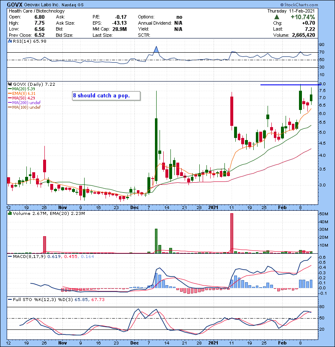The width and height of the screenshot is (335, 347).
Task: Click the 0.6 tick on the MACD axis
Action: (x=322, y=258)
